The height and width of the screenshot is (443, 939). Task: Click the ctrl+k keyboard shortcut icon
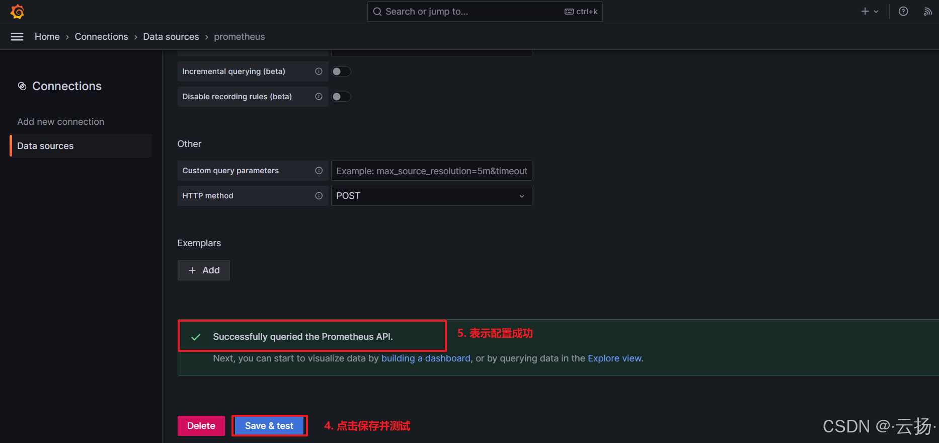(569, 12)
